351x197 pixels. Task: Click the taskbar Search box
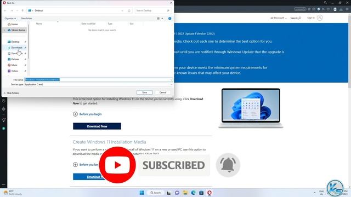coord(156,193)
